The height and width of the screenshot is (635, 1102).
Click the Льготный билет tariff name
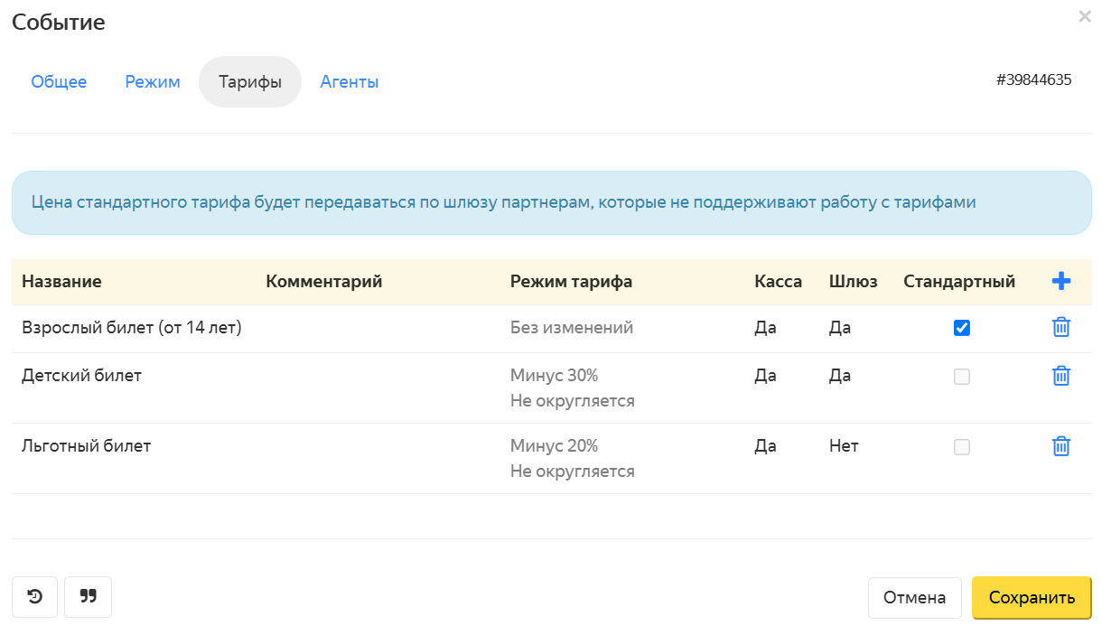(x=86, y=446)
